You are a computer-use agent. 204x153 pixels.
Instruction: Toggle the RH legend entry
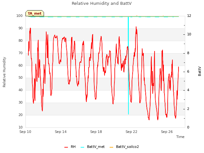coord(70,147)
